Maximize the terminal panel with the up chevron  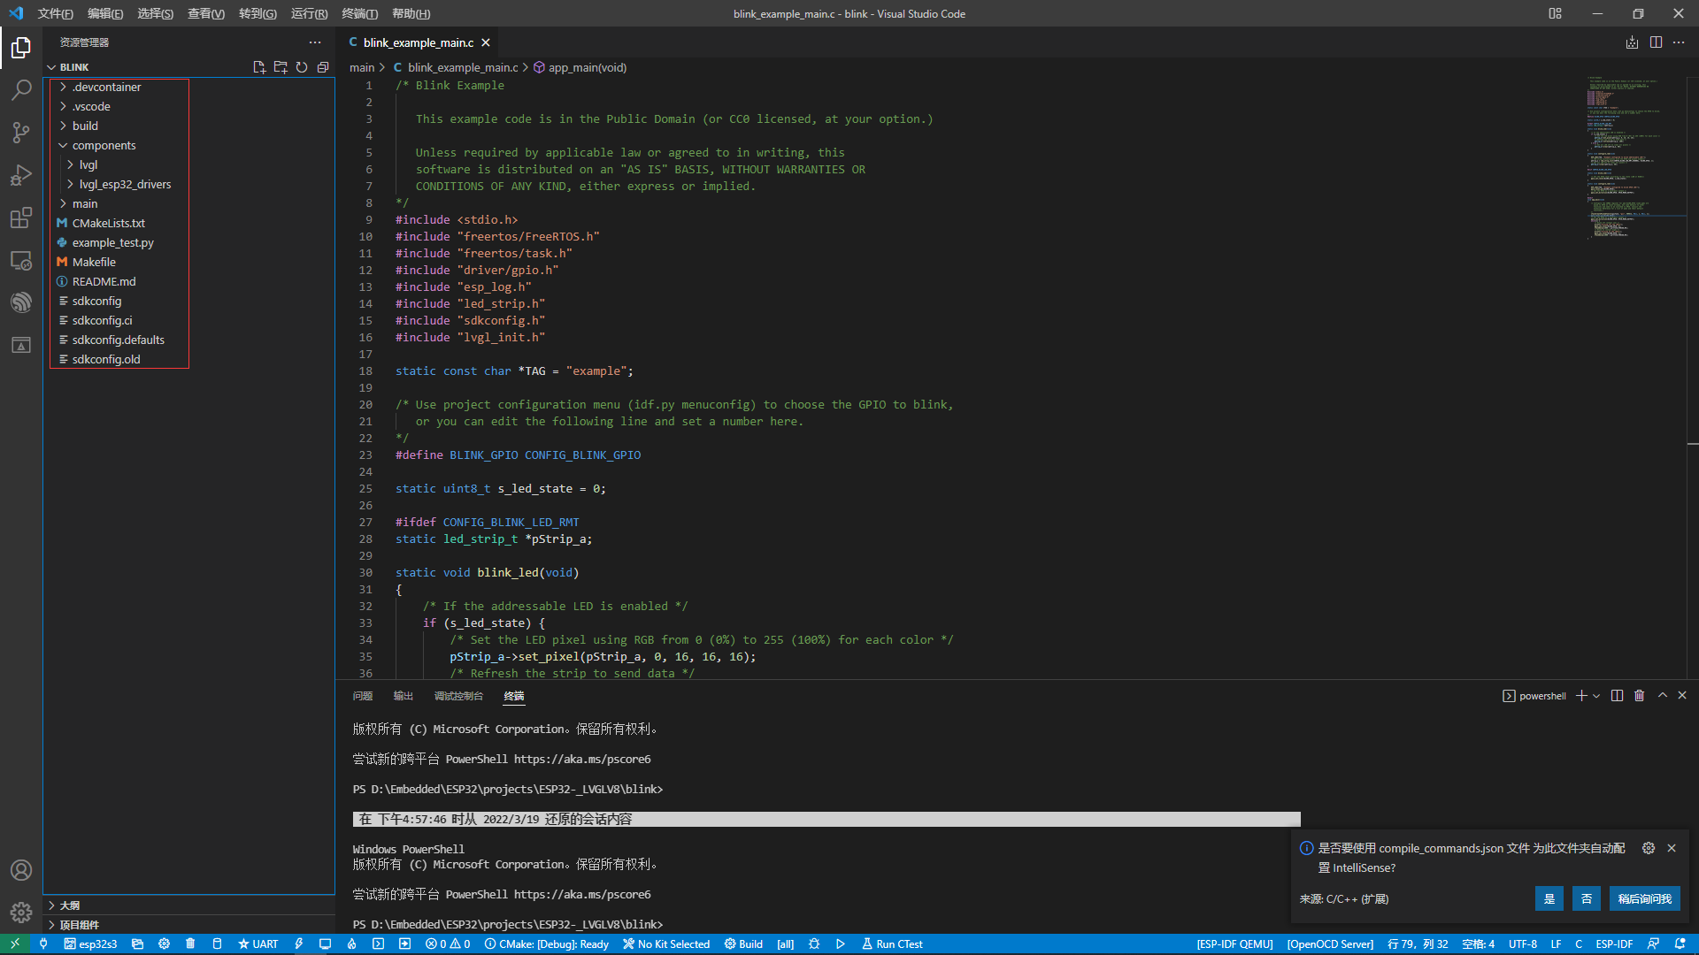click(x=1663, y=696)
